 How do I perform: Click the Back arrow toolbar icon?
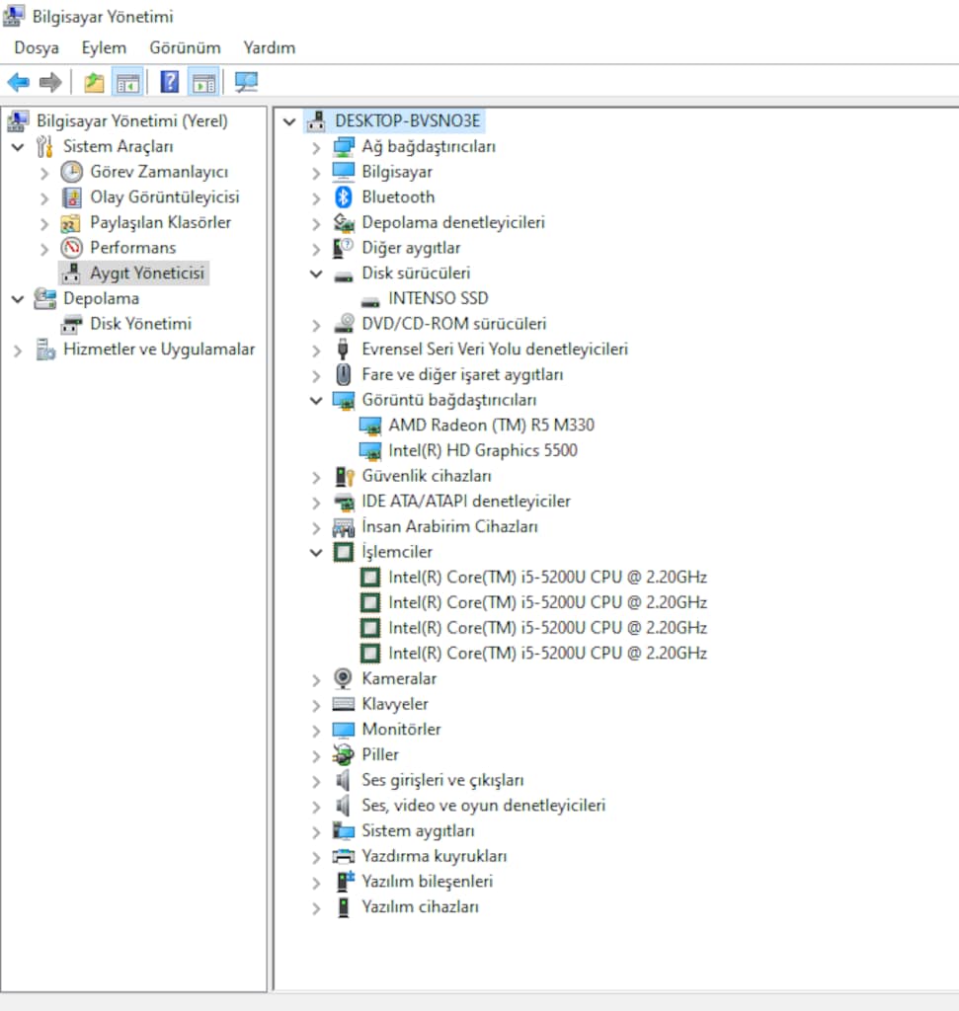(18, 82)
